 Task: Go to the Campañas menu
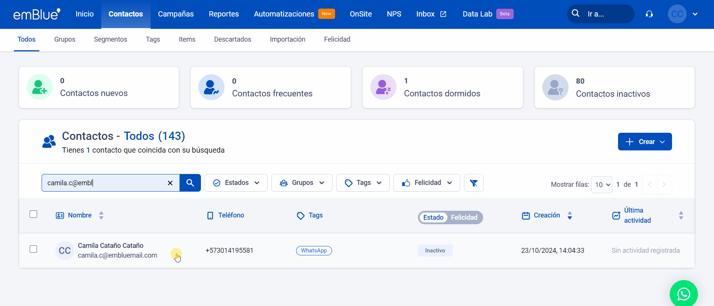coord(176,14)
